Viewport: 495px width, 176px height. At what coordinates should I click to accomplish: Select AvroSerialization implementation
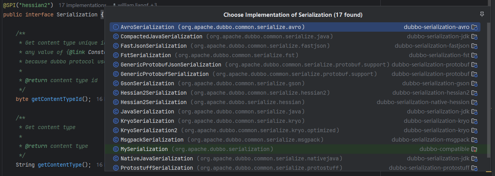point(147,27)
